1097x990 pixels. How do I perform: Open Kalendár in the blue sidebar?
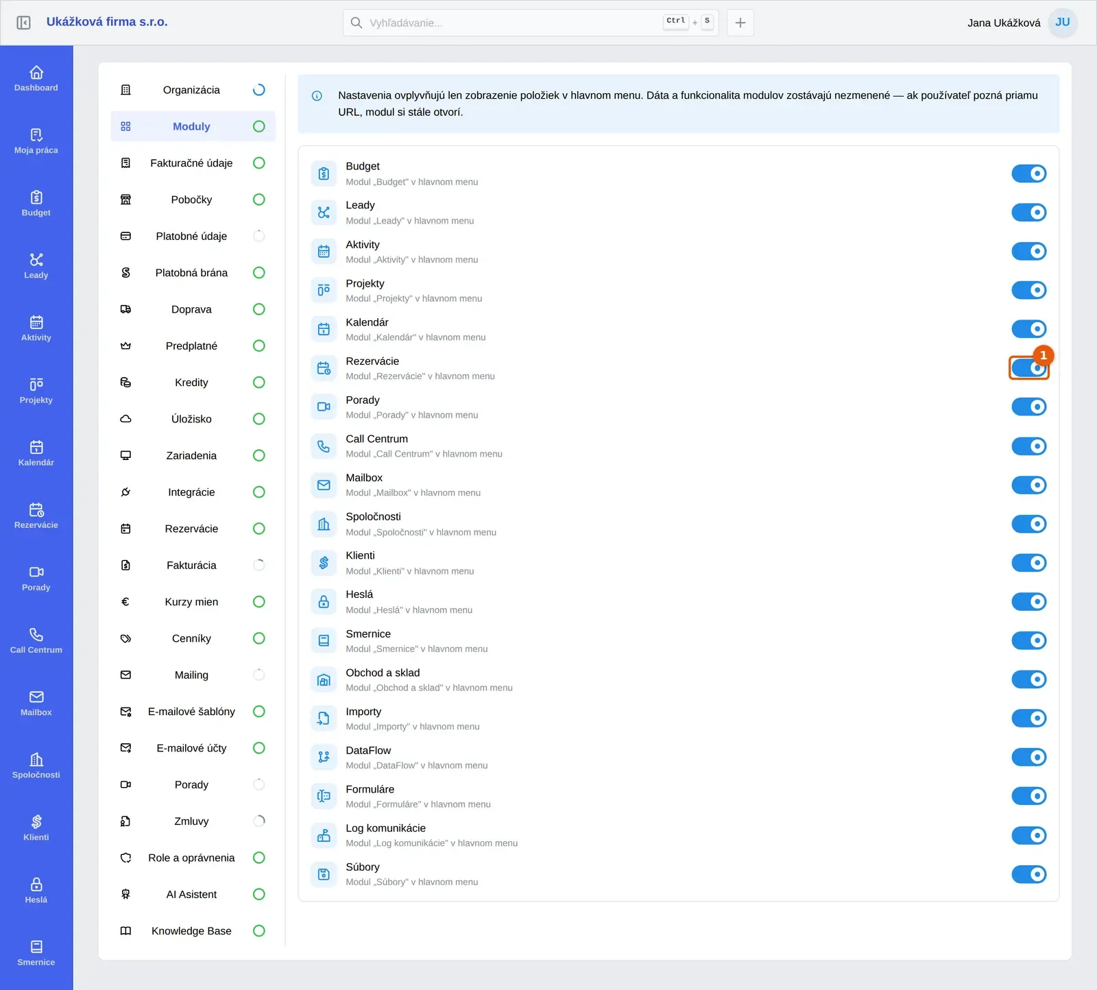click(x=36, y=452)
